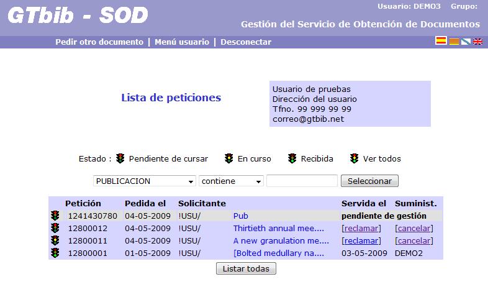Click supplier DEMO2 cell
Screen dimensions: 488x292
409,253
